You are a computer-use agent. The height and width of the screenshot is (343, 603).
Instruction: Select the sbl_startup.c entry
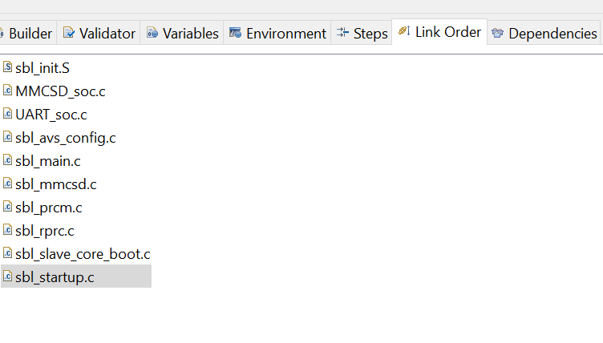55,277
